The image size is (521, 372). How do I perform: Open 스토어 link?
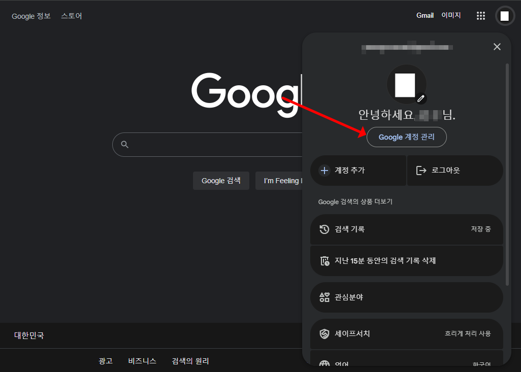[x=72, y=16]
